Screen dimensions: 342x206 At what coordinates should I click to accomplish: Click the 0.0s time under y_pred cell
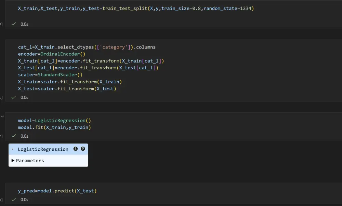(x=24, y=200)
